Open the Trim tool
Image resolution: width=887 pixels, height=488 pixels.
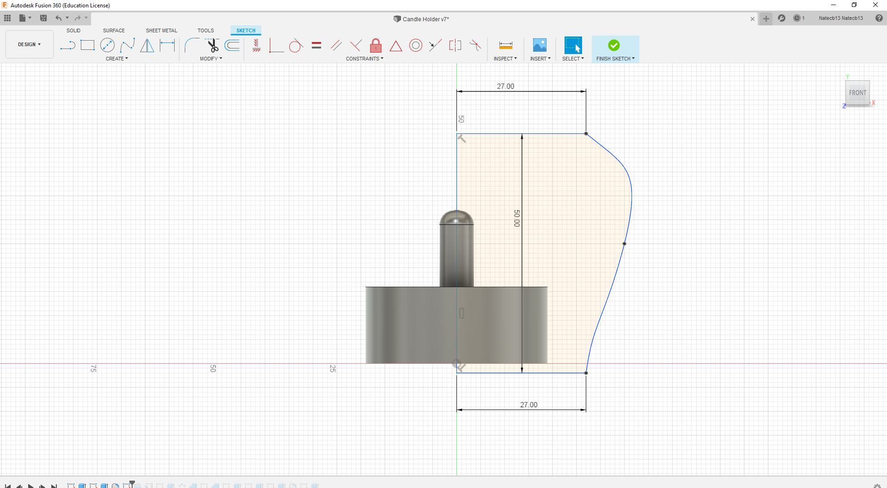point(212,45)
